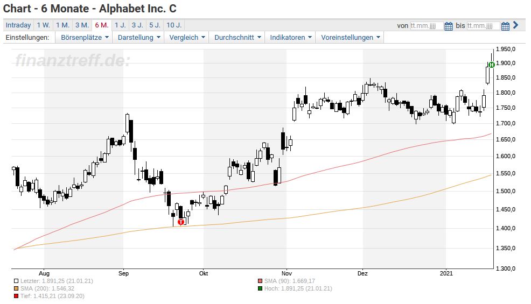Select the 1 M. timeframe tab
The width and height of the screenshot is (531, 304).
(62, 25)
